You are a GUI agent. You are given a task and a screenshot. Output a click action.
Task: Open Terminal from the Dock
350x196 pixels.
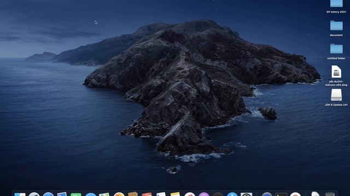[x=281, y=194]
